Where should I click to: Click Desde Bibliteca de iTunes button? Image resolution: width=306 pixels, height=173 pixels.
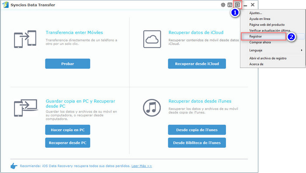pyautogui.click(x=197, y=142)
